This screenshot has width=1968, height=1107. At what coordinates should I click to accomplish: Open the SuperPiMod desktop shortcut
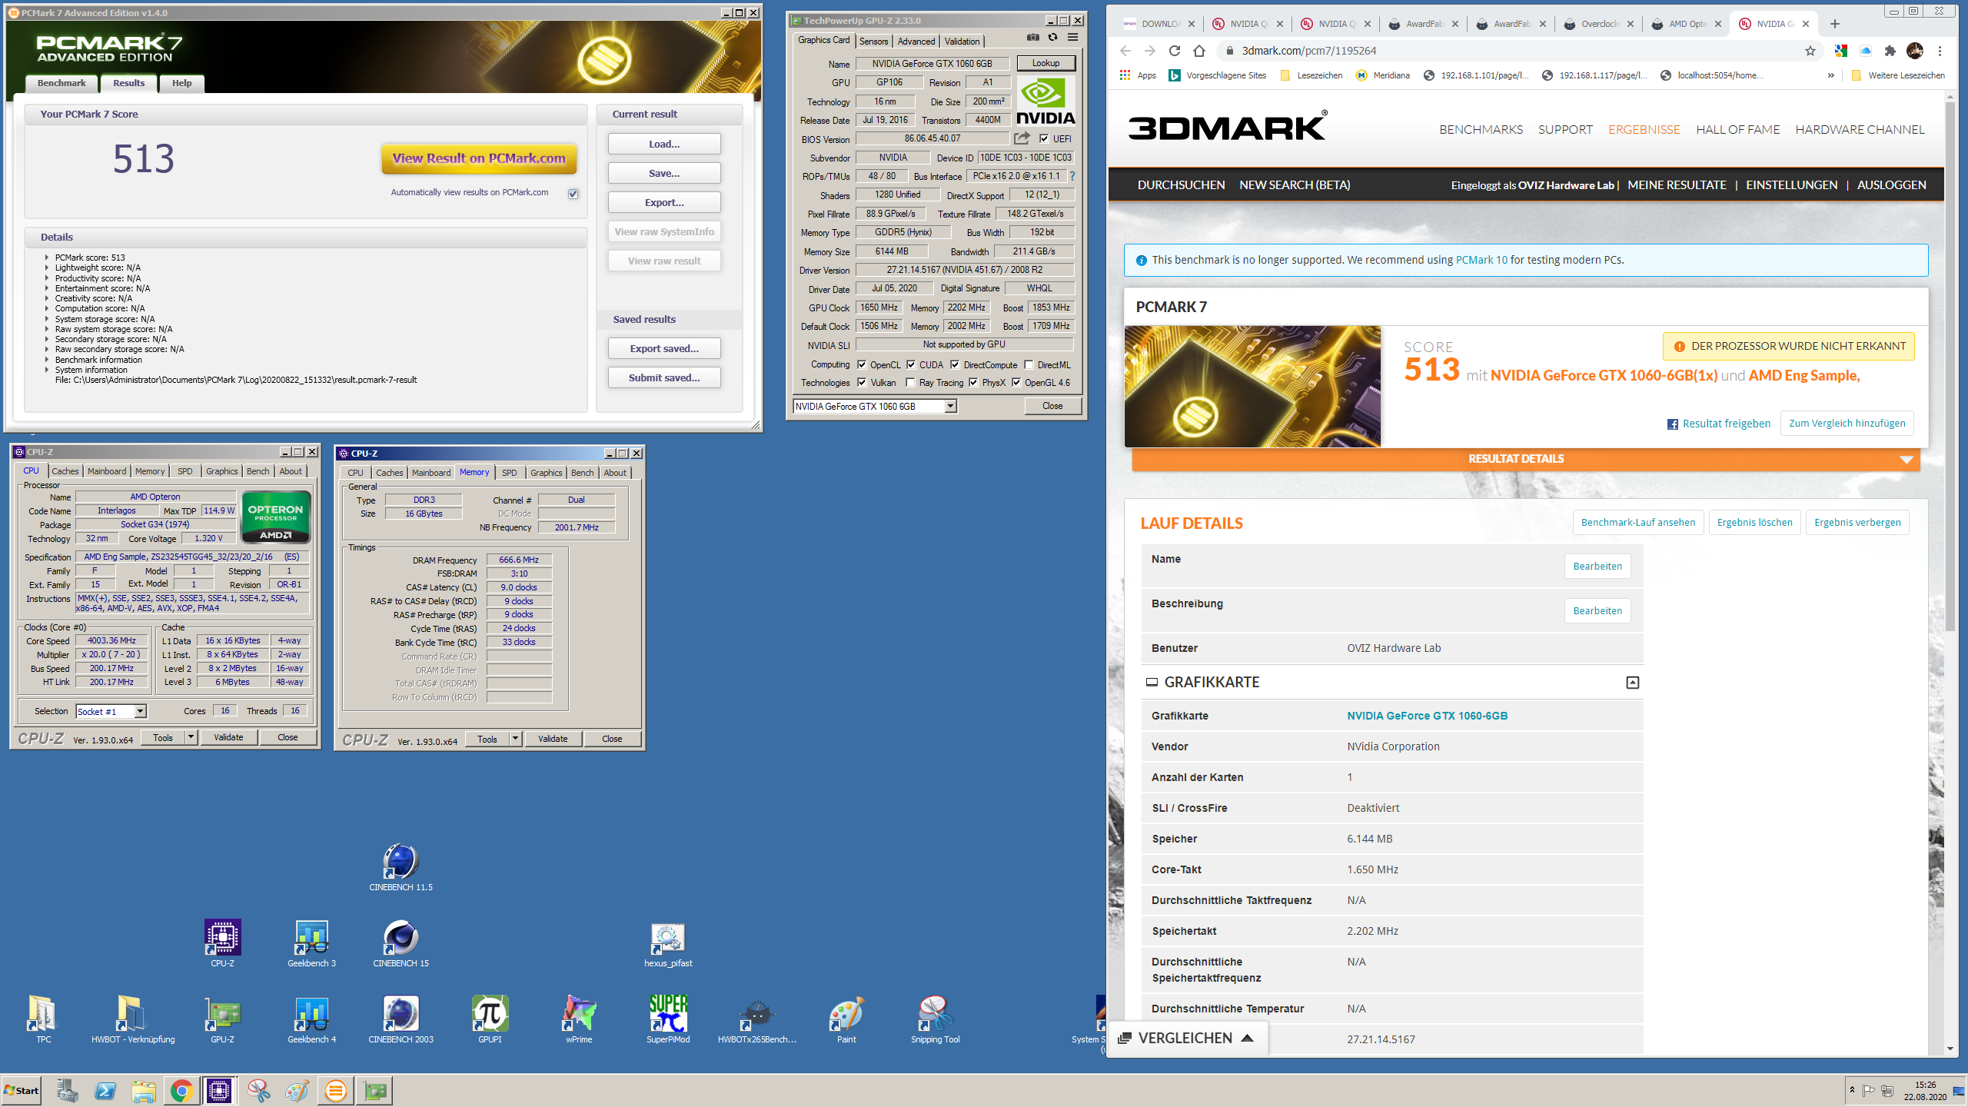point(668,1019)
